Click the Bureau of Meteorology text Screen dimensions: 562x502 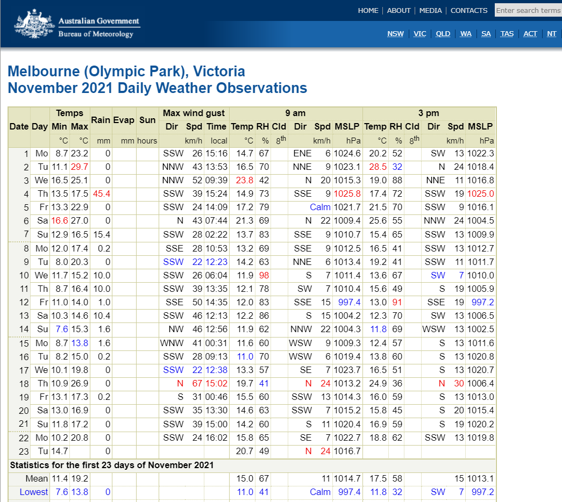point(95,34)
